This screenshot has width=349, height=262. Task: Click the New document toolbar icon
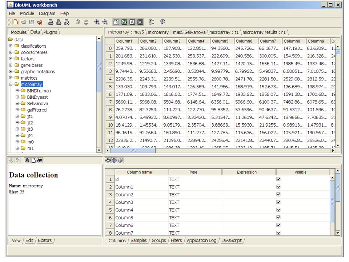coord(15,22)
